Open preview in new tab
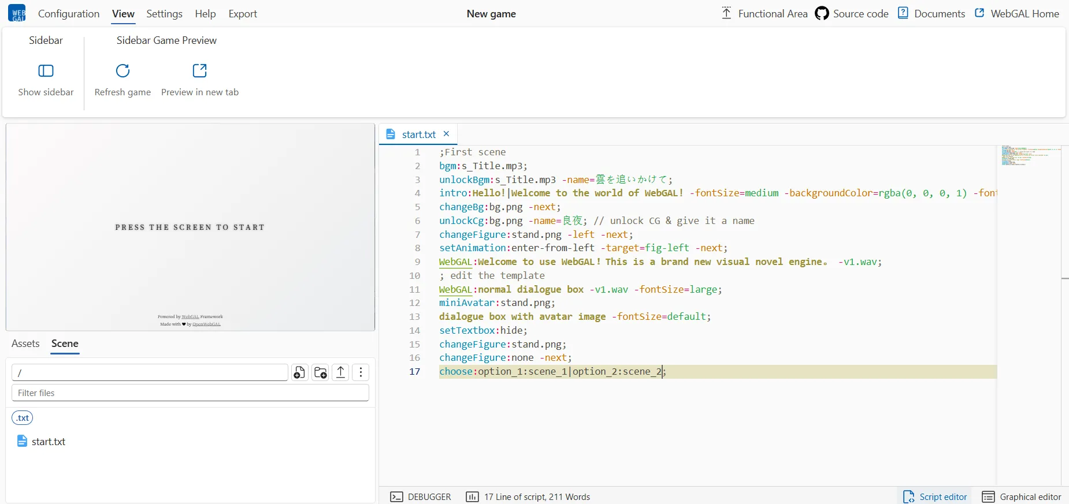This screenshot has width=1069, height=504. coord(199,71)
